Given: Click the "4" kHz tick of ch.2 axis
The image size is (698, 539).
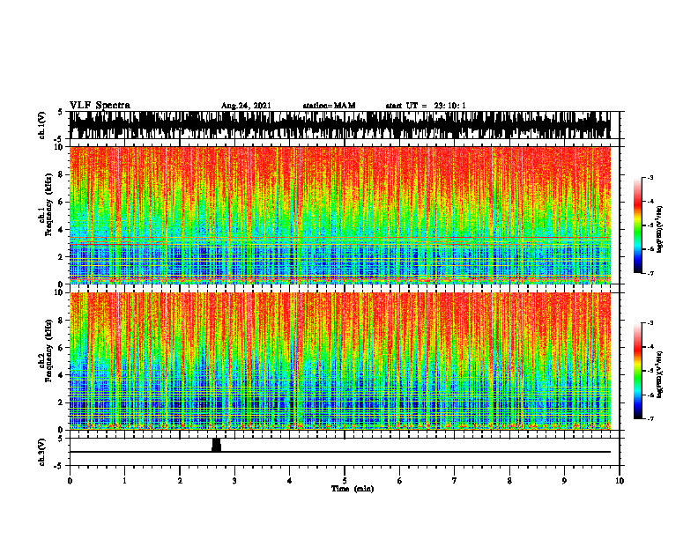Looking at the screenshot, I should (61, 375).
